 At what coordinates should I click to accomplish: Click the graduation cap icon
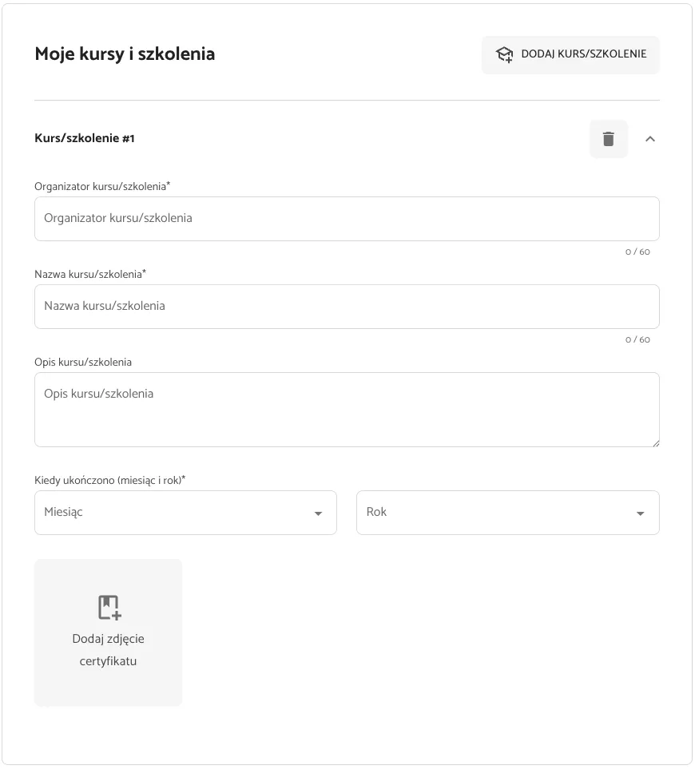point(504,54)
